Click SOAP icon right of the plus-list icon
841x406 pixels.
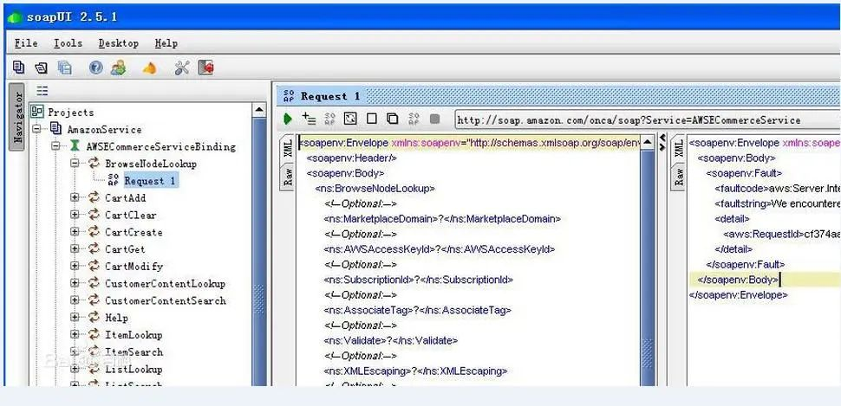point(329,119)
